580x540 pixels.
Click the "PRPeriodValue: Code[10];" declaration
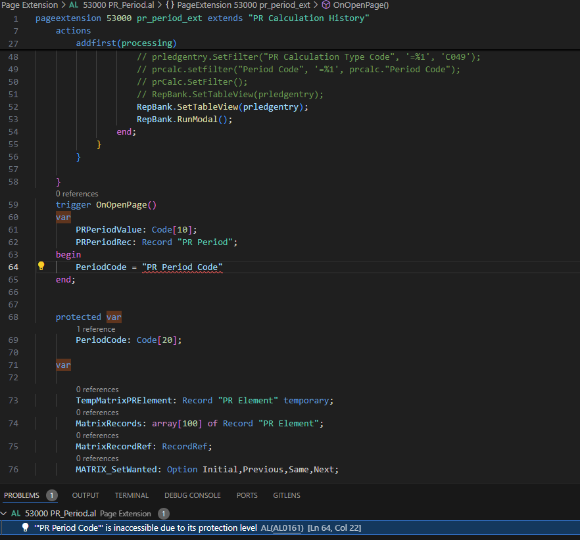coord(136,229)
